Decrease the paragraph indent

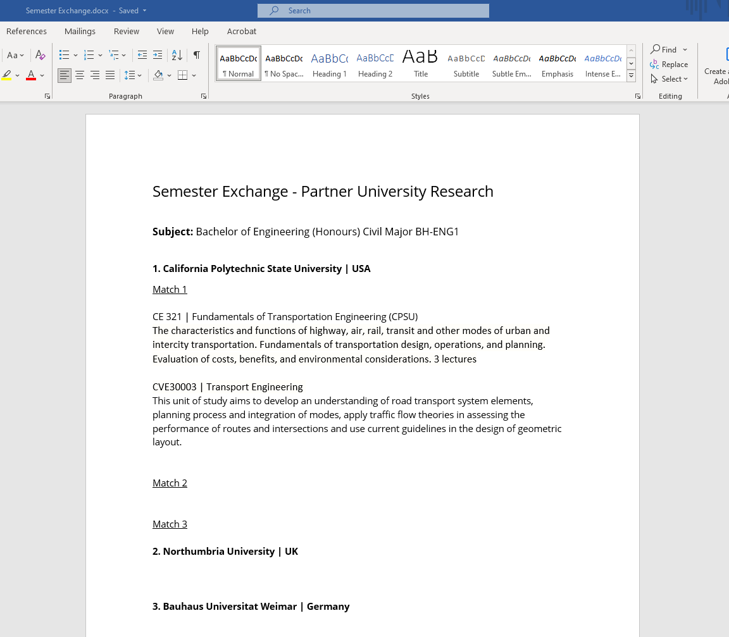[142, 55]
